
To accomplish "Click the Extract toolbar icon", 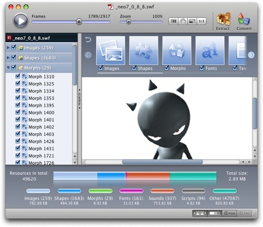I will pyautogui.click(x=223, y=19).
